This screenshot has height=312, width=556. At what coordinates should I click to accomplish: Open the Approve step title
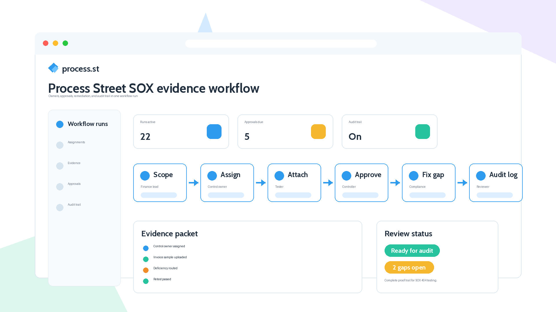coord(368,175)
